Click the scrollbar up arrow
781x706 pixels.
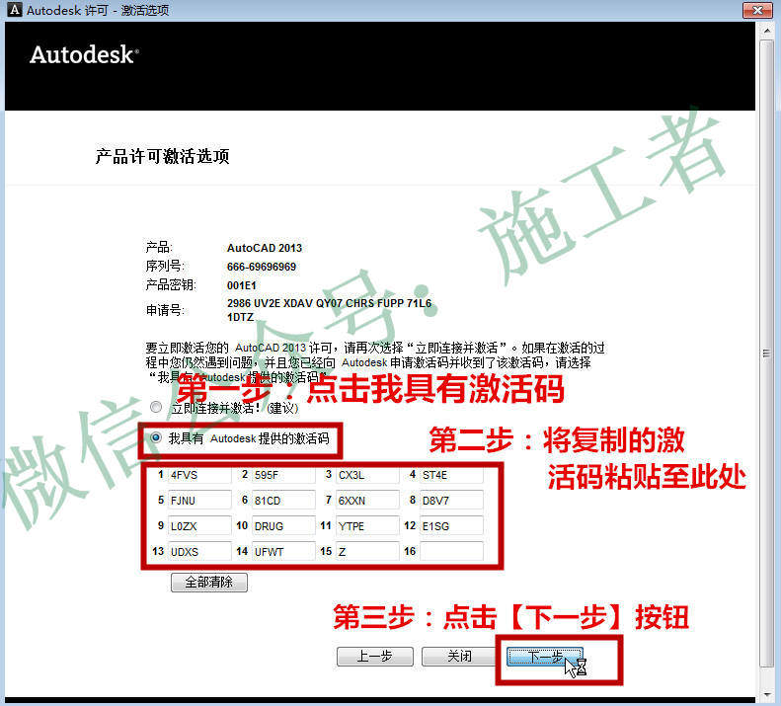767,31
